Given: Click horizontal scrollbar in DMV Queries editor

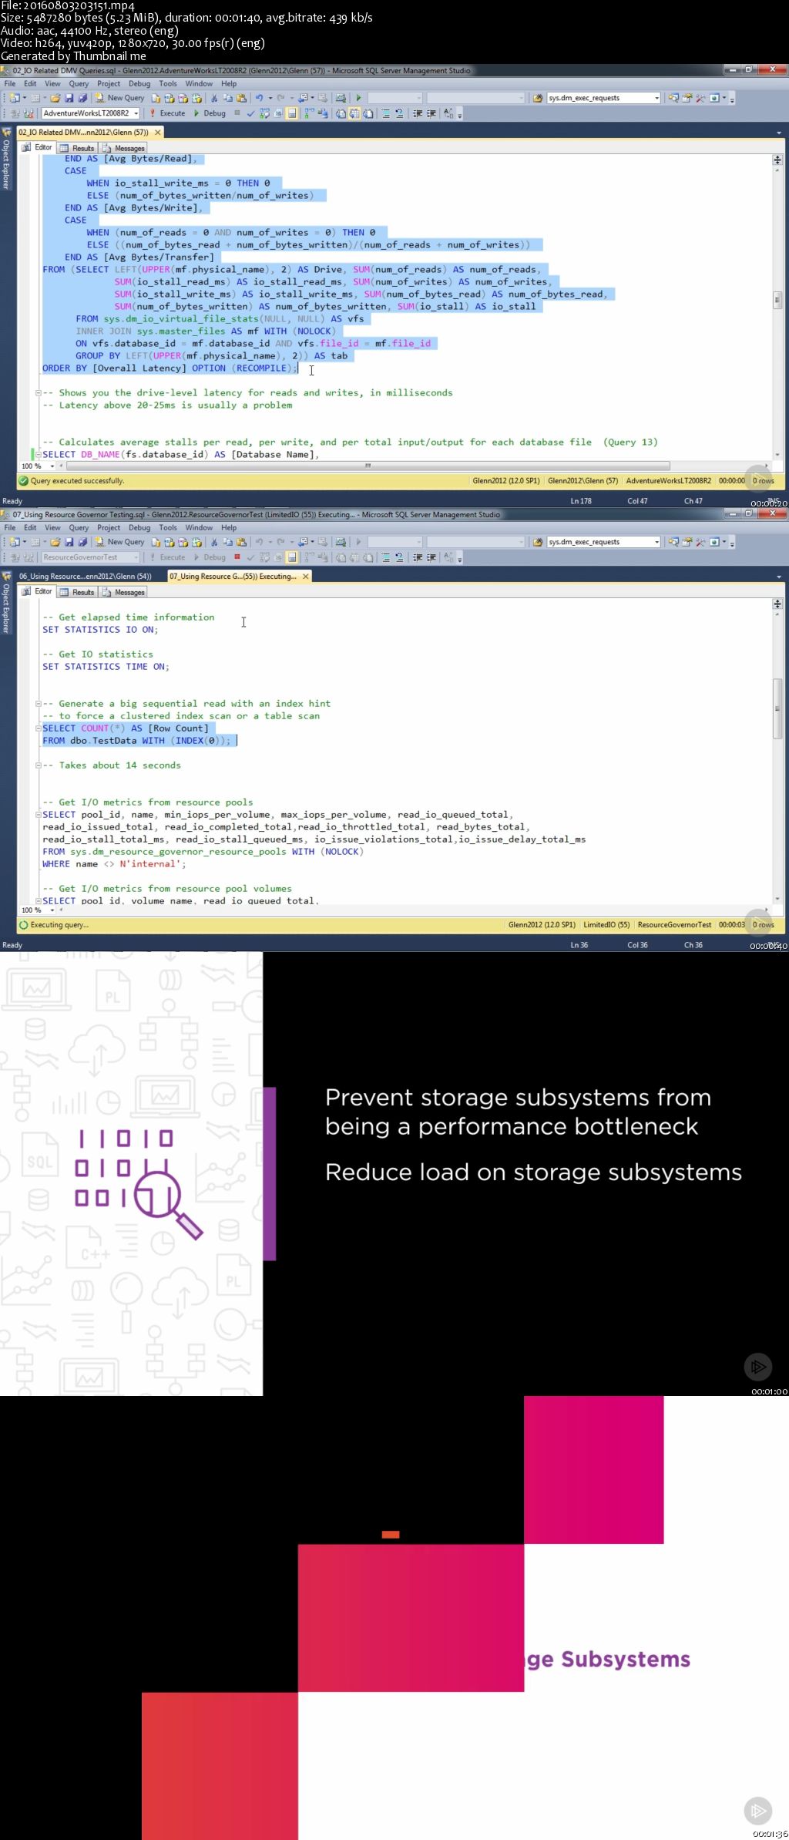Looking at the screenshot, I should (368, 466).
